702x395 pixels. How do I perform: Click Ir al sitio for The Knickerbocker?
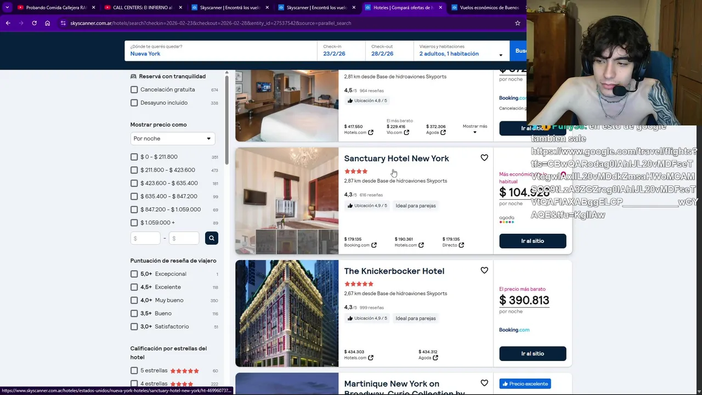click(533, 353)
